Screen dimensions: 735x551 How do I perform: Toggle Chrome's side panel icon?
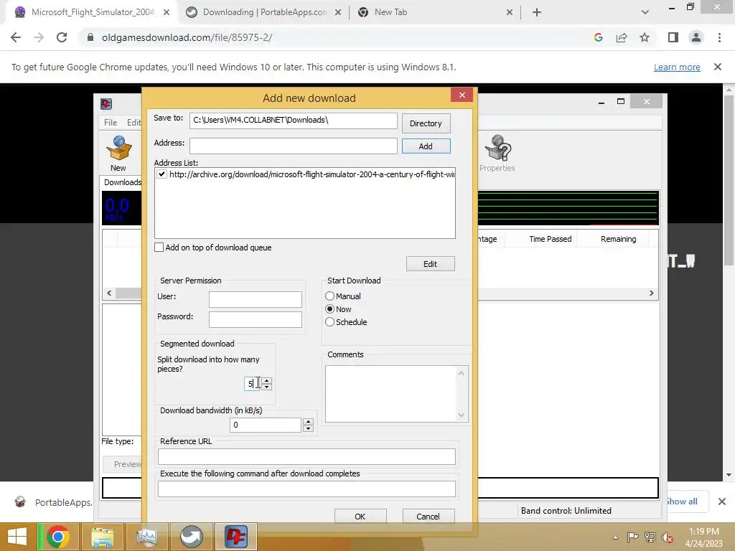[673, 37]
